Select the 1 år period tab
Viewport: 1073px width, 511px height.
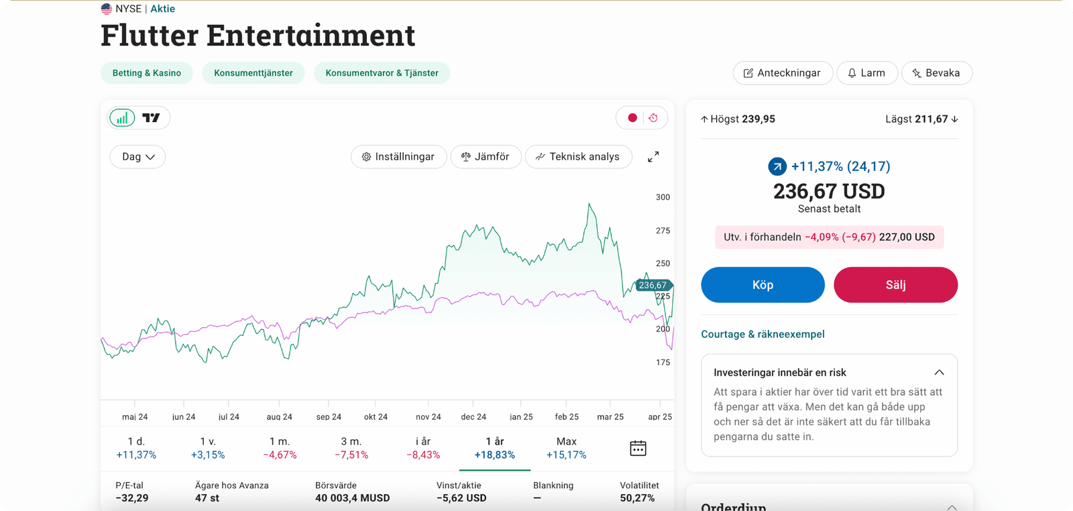pos(495,448)
